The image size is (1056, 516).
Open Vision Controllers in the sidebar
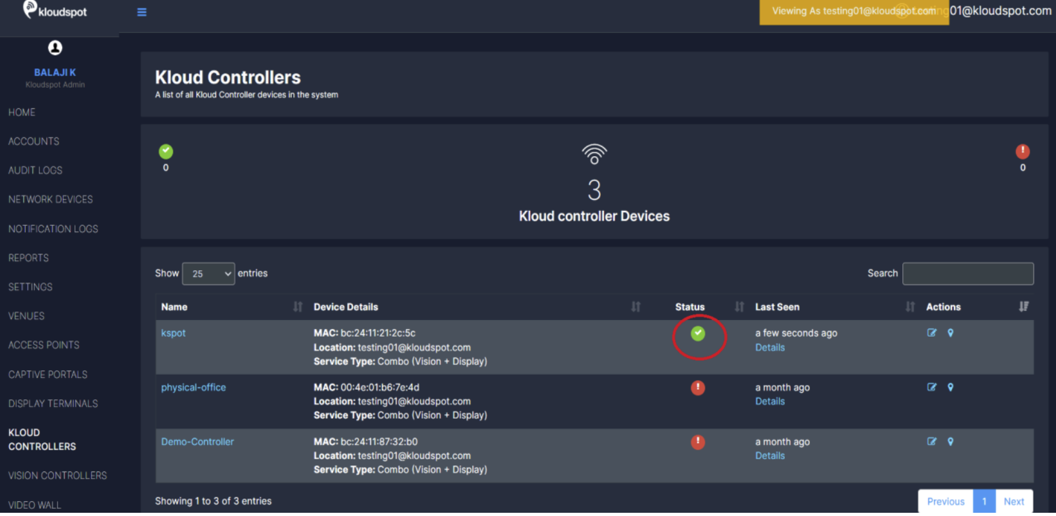57,475
